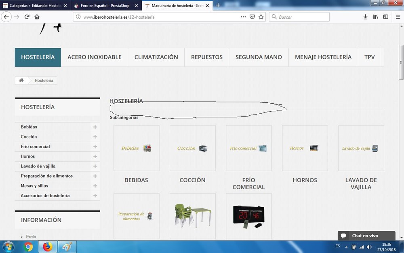Open MENAJE HOSTELERÍA menu item

coord(323,57)
